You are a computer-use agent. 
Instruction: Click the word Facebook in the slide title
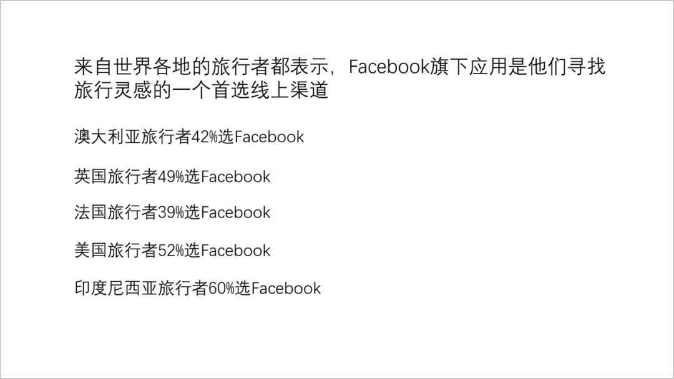[389, 67]
